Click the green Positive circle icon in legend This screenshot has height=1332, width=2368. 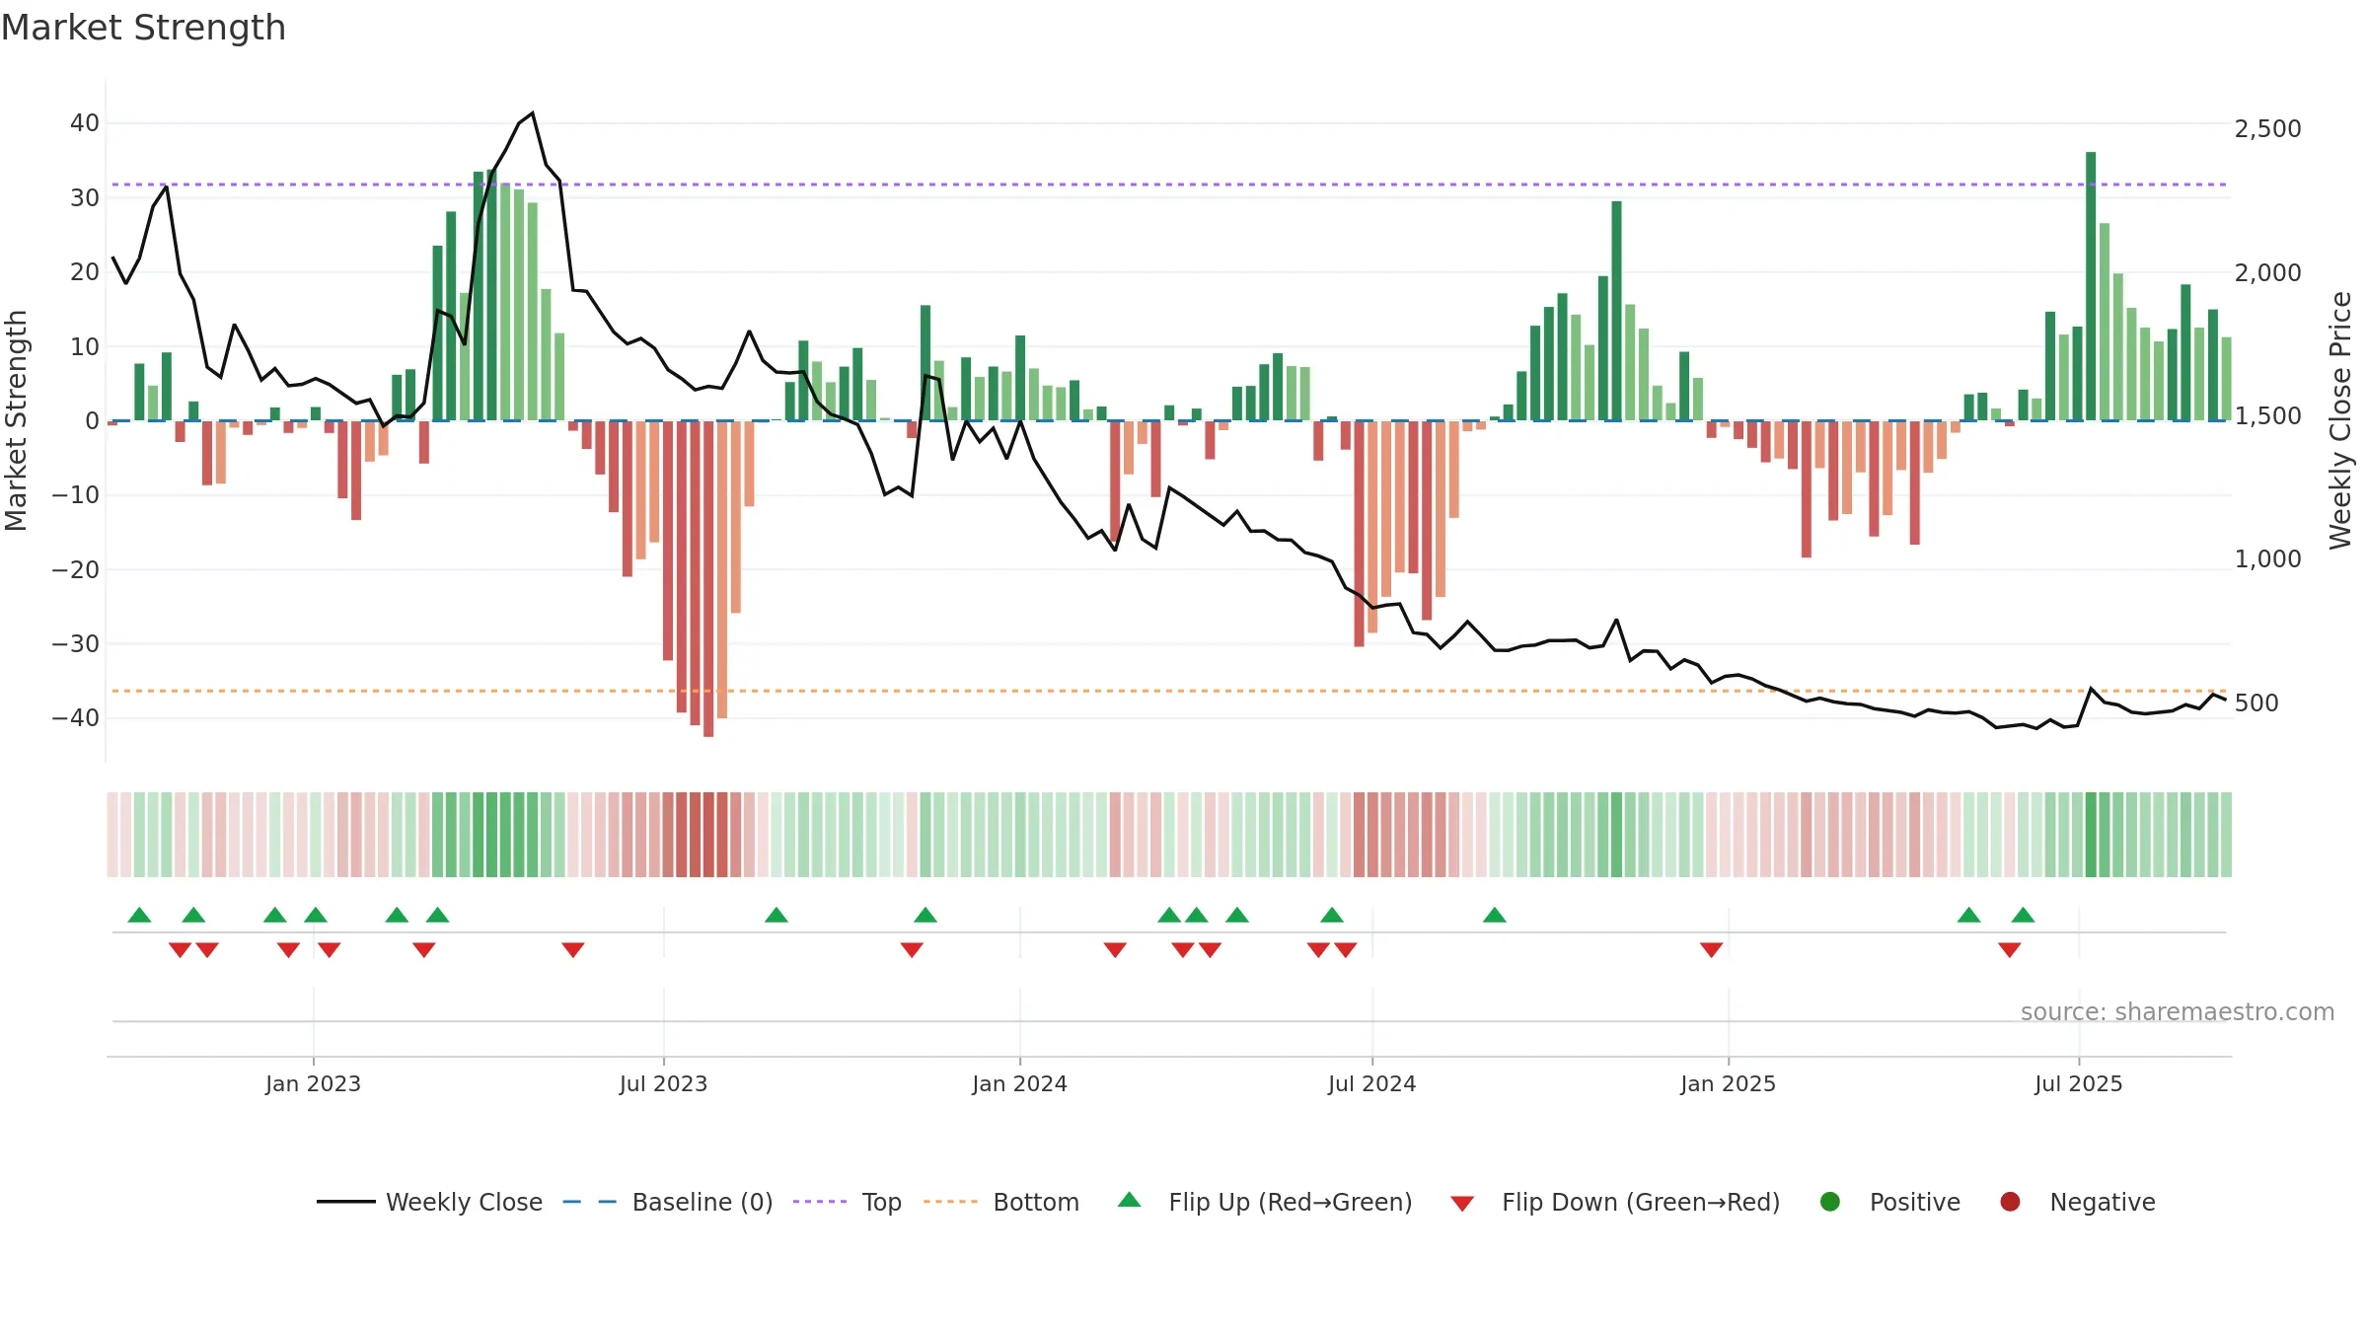point(1830,1202)
